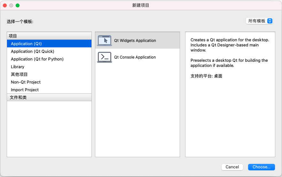Click the template description text
This screenshot has height=177, width=282.
click(x=230, y=52)
